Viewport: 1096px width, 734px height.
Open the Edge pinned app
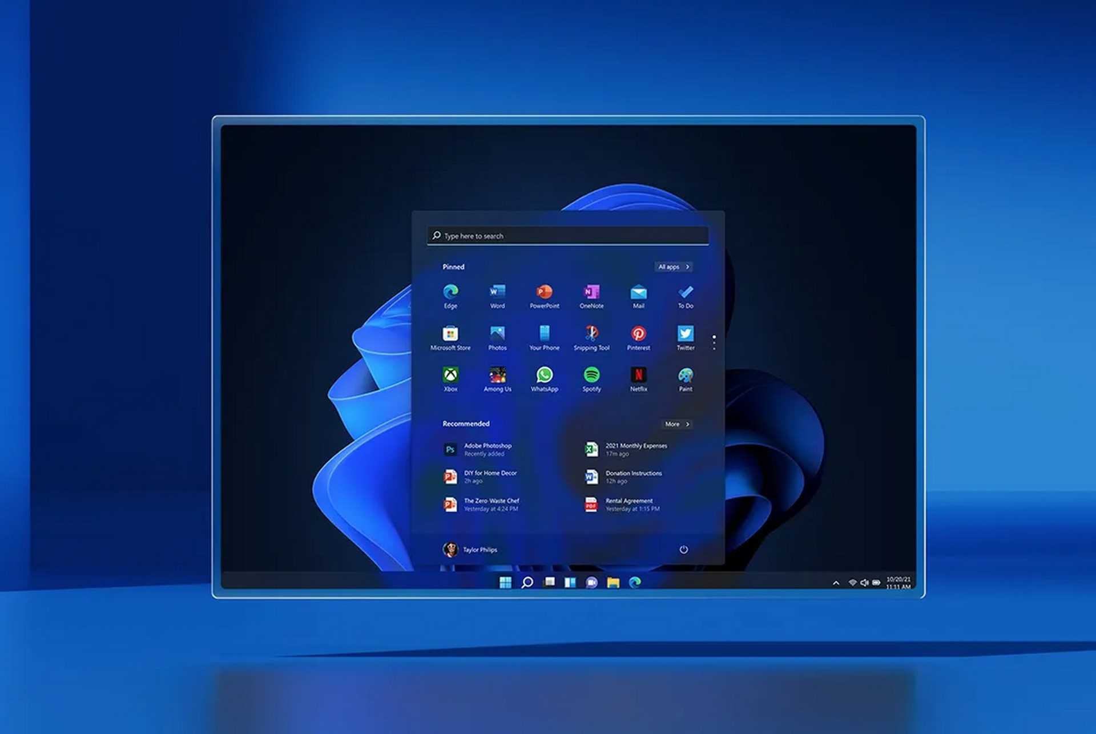click(450, 297)
